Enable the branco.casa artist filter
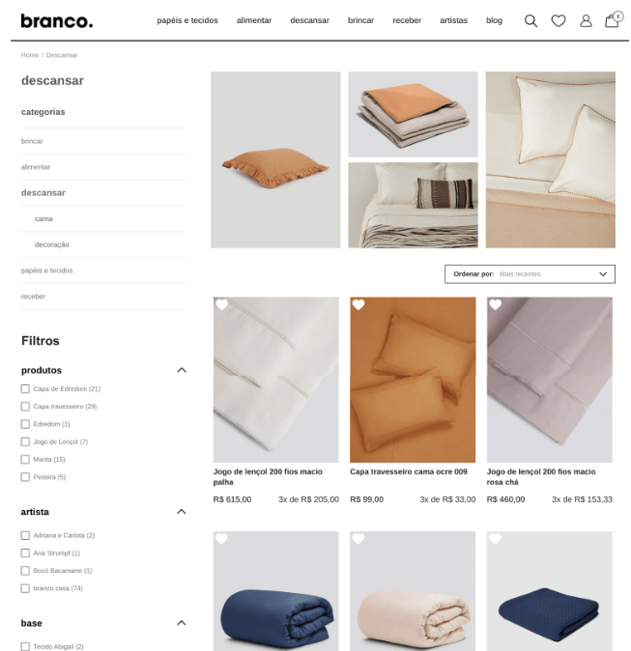Screen dimensions: 631x651 click(25, 588)
